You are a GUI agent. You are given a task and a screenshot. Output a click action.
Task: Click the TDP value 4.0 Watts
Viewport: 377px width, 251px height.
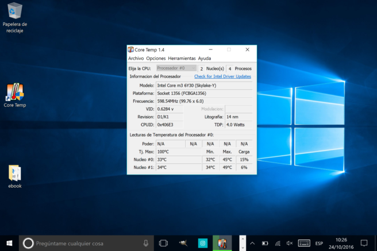238,125
